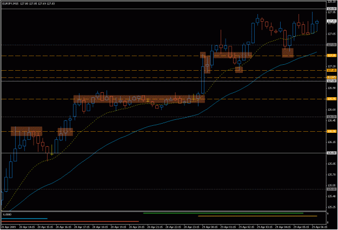The height and width of the screenshot is (230, 338).
Task: Click the 28 Apr 23:15 time label
Action: [191, 227]
